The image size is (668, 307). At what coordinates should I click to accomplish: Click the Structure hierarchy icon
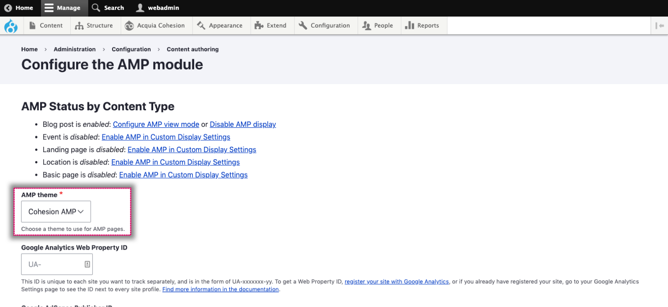click(79, 26)
